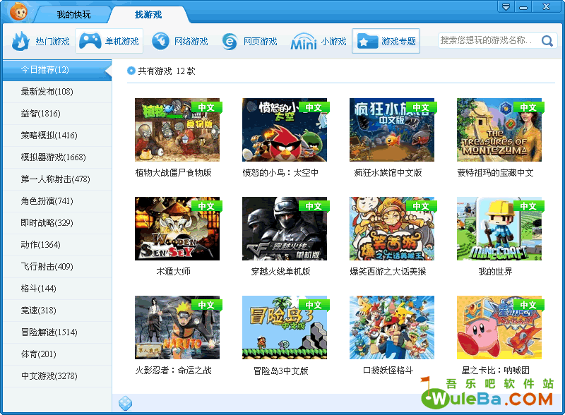Switch to the 找游戏 tab
Image resolution: width=565 pixels, height=415 pixels.
[x=148, y=15]
